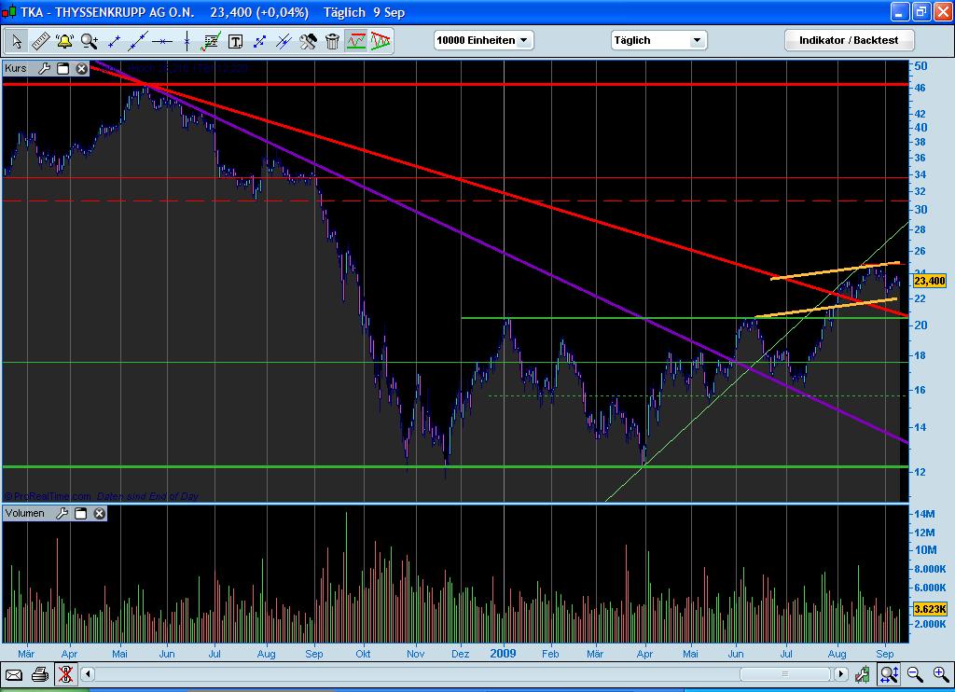
Task: Click the green trading order icon
Action: (863, 674)
